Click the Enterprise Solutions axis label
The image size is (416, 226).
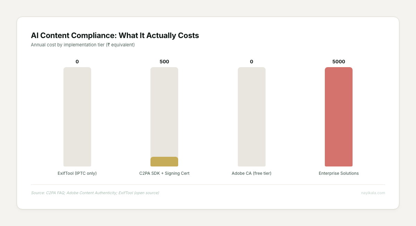[x=339, y=173]
